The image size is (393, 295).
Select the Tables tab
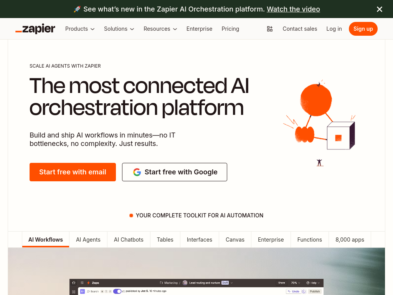coord(165,240)
